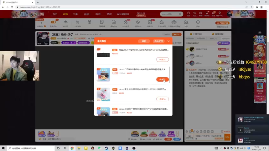
Task: Open the audio waveform tool icon
Action: click(66, 22)
